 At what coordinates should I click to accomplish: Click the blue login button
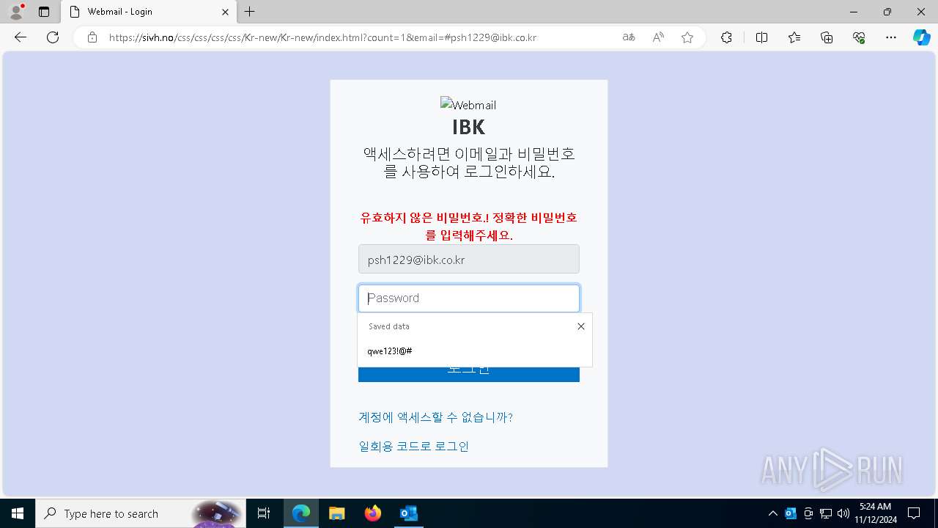(x=469, y=374)
